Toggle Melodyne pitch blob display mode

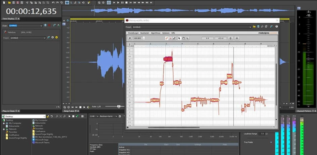[167, 38]
